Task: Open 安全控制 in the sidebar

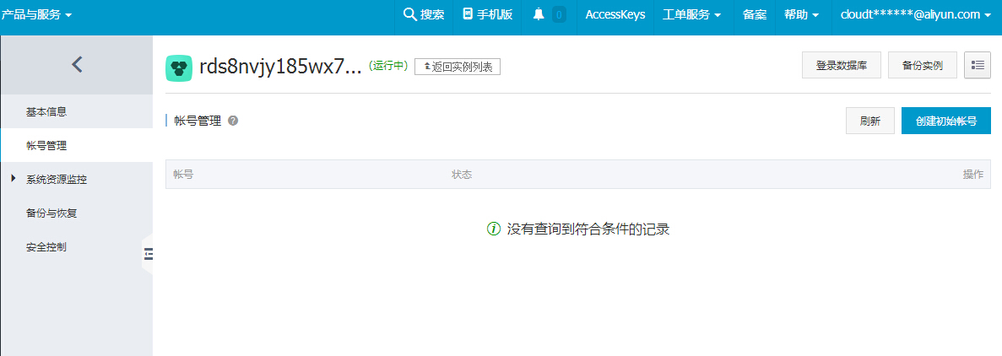Action: (x=46, y=247)
